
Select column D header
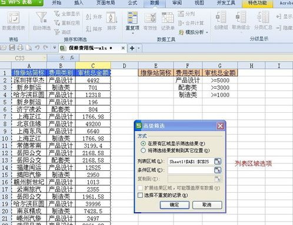click(124, 66)
